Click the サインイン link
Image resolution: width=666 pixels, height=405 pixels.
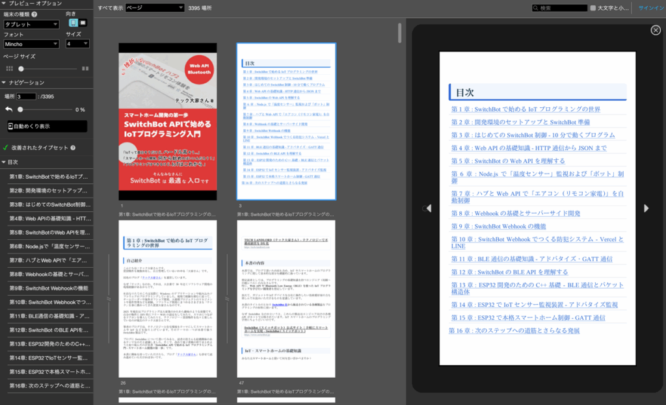point(651,8)
